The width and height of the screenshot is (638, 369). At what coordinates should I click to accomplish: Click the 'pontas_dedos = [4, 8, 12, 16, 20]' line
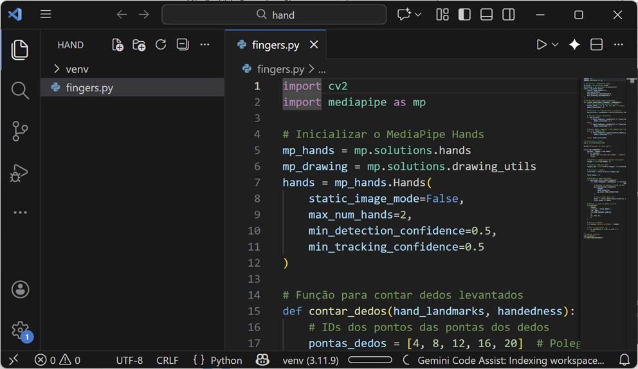415,343
